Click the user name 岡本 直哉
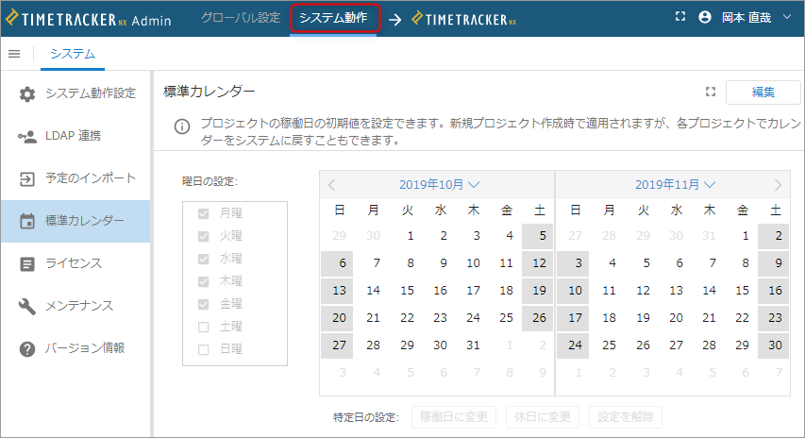The height and width of the screenshot is (438, 805). click(x=746, y=17)
